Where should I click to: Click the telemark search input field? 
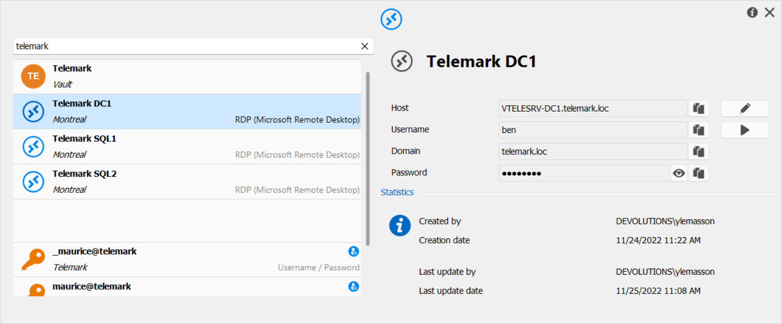[x=185, y=46]
